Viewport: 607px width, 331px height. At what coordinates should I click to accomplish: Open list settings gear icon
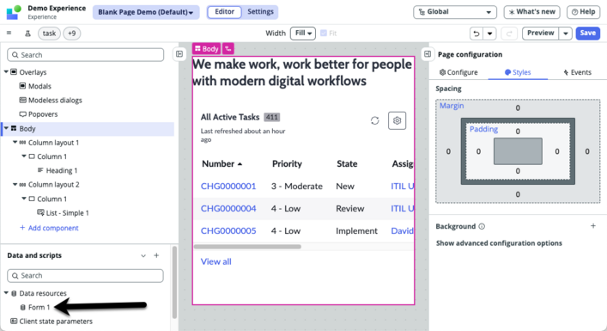(397, 120)
